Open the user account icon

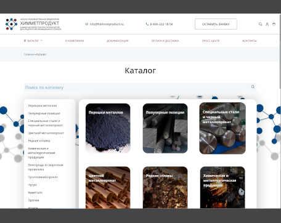coord(267,24)
